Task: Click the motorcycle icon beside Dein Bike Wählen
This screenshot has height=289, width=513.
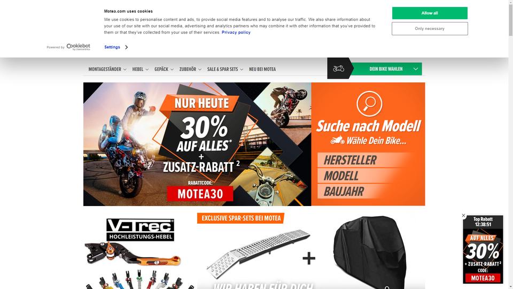Action: [338, 69]
